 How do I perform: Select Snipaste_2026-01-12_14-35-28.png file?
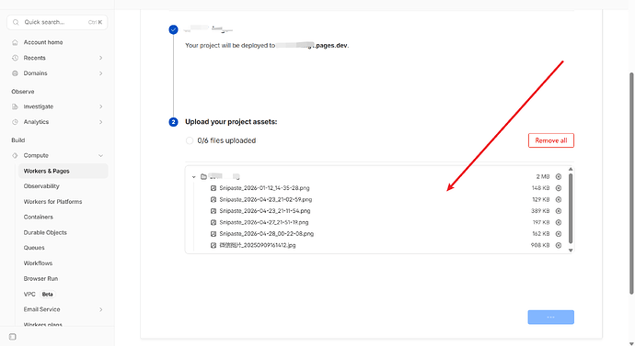(264, 188)
